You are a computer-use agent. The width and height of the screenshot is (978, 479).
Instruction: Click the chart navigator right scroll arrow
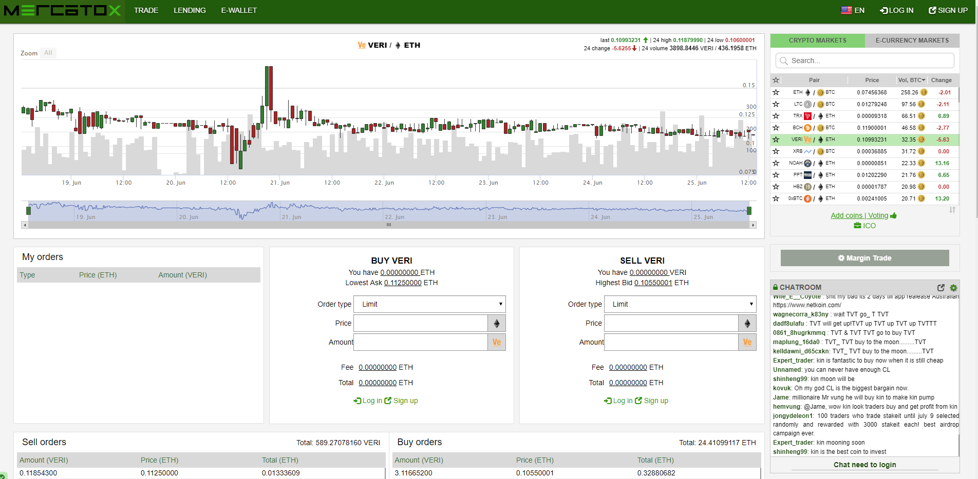(753, 225)
